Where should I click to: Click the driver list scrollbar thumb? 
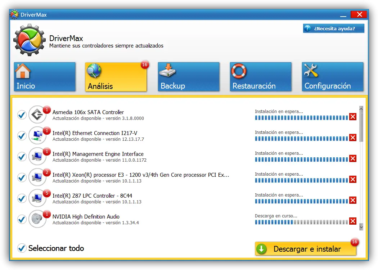click(361, 127)
